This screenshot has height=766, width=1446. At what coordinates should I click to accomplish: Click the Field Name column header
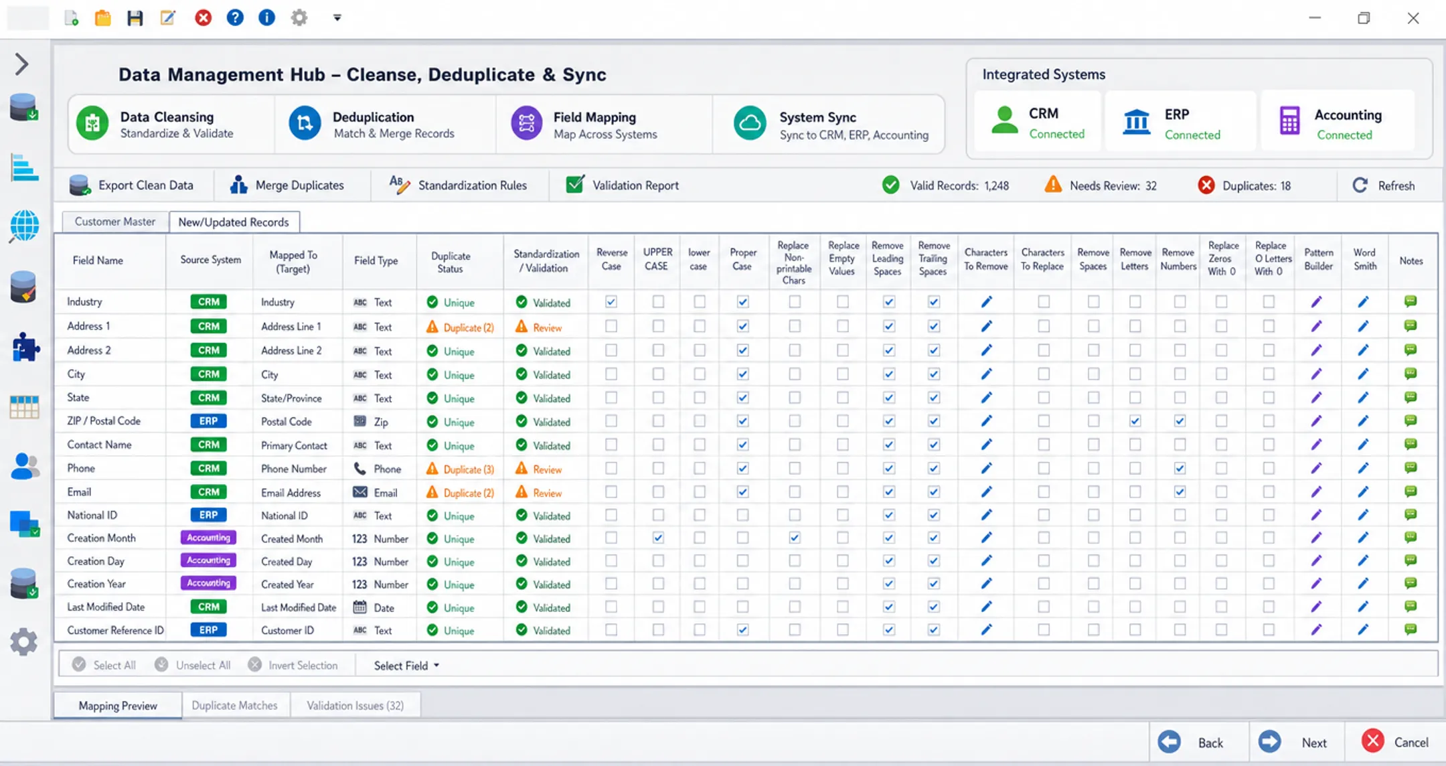coord(98,260)
